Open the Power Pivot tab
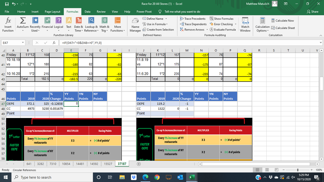 click(144, 12)
